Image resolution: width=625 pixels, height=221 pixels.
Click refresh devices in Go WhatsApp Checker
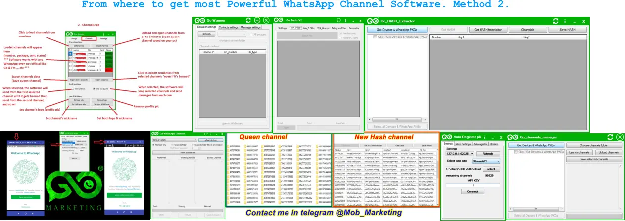[210, 140]
